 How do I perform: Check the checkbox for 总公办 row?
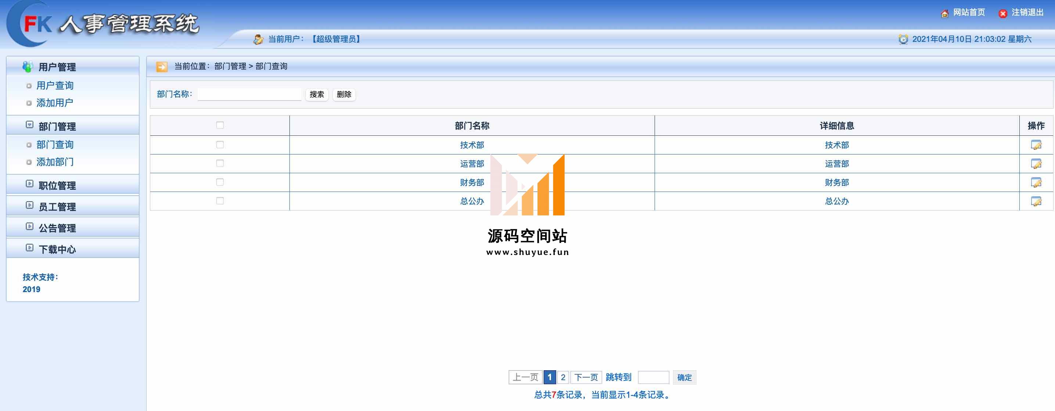pos(220,201)
